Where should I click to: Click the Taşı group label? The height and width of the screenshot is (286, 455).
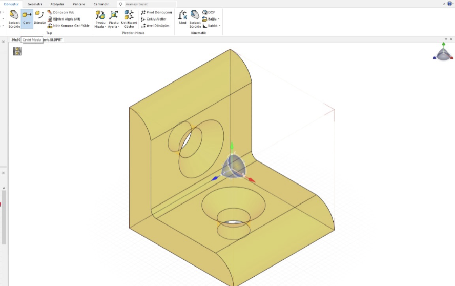click(x=49, y=33)
